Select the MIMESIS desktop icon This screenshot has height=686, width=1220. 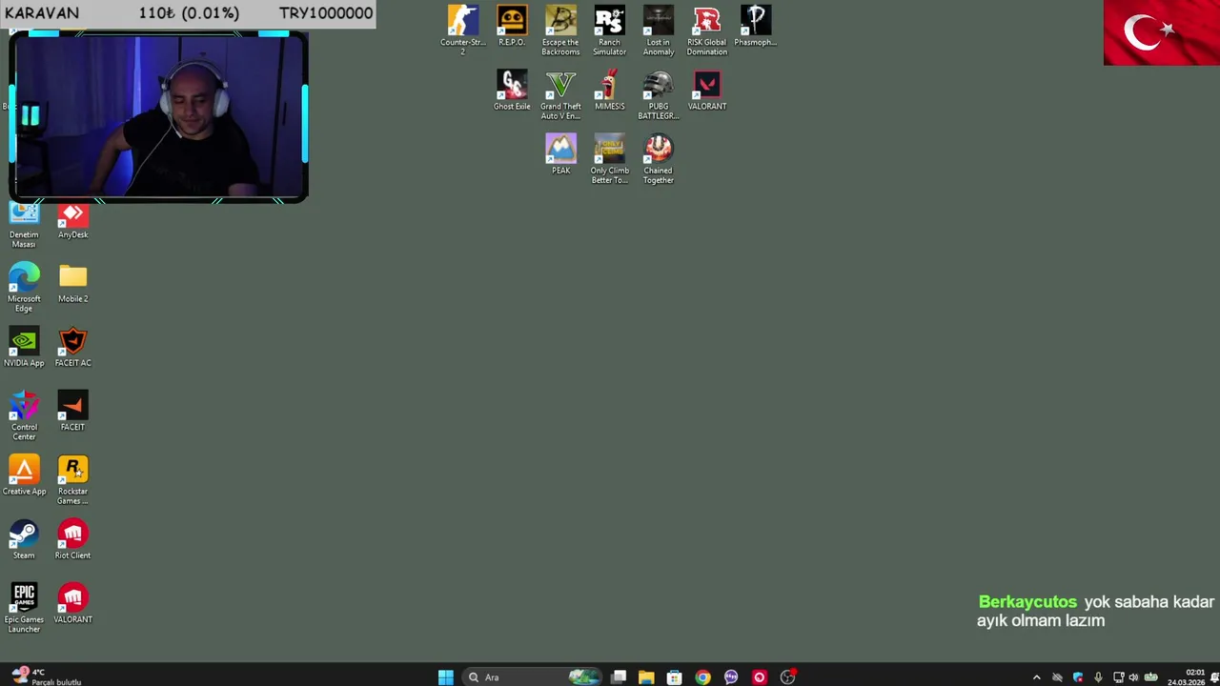click(x=609, y=90)
